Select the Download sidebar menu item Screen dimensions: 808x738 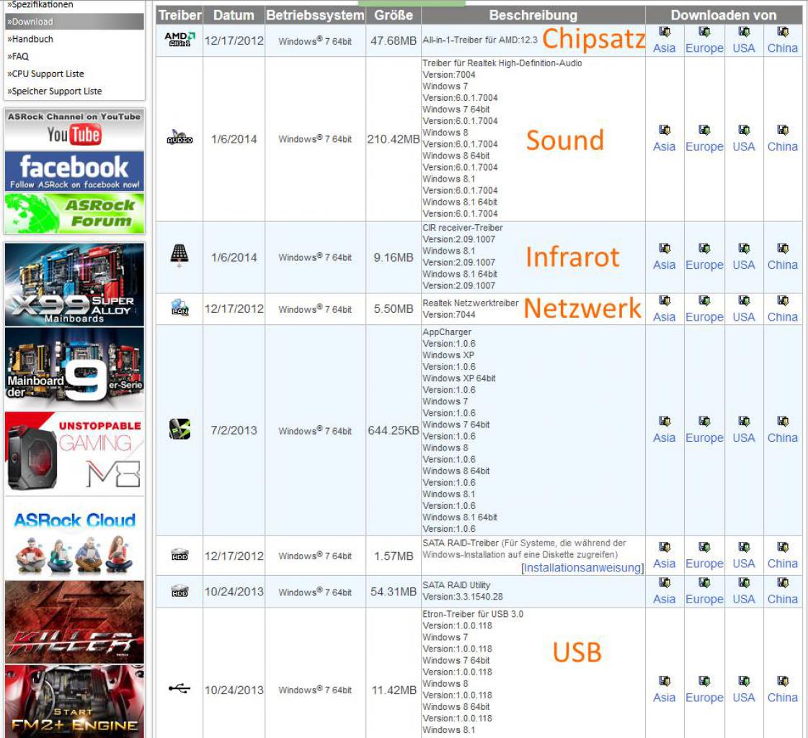coord(74,22)
